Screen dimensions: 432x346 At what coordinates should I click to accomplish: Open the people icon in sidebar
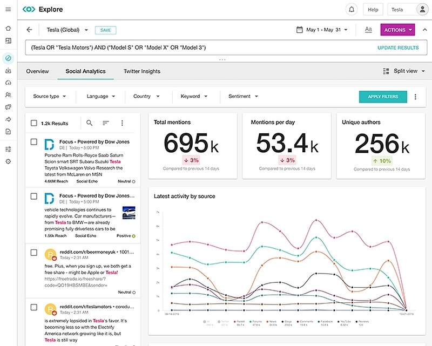[8, 95]
